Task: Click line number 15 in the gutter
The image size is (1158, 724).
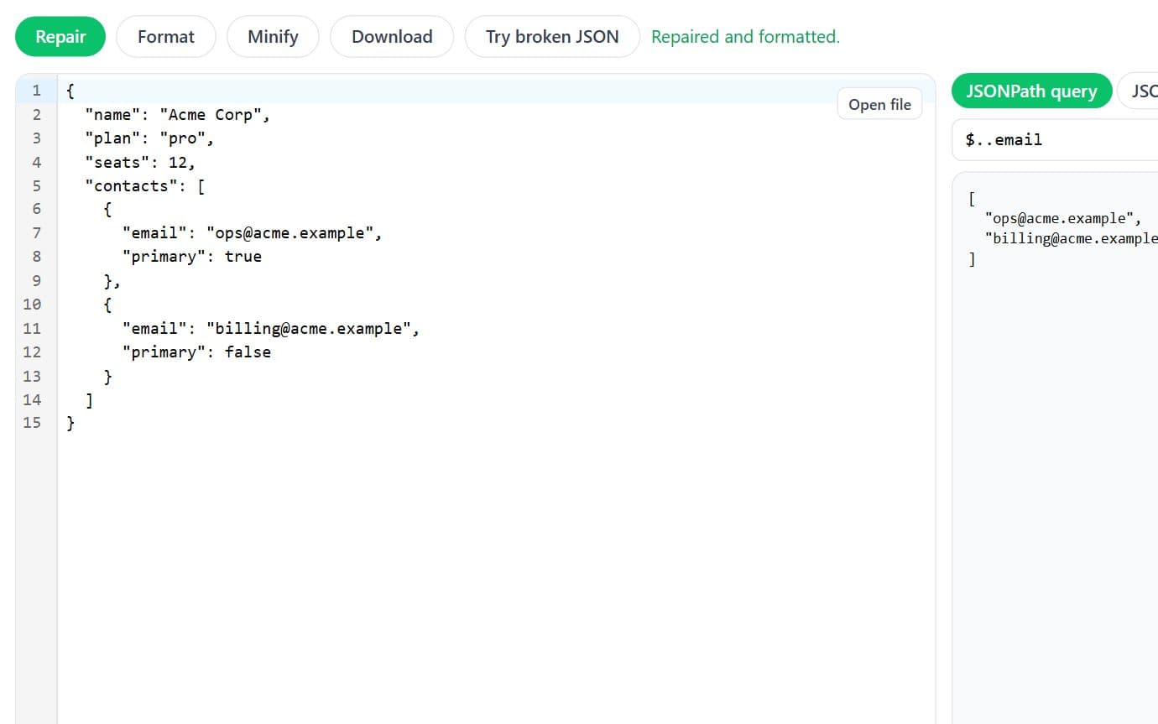Action: (x=32, y=424)
